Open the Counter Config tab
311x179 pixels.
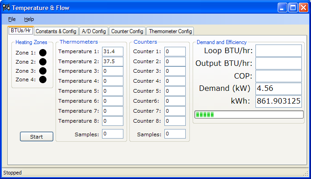[x=127, y=31]
